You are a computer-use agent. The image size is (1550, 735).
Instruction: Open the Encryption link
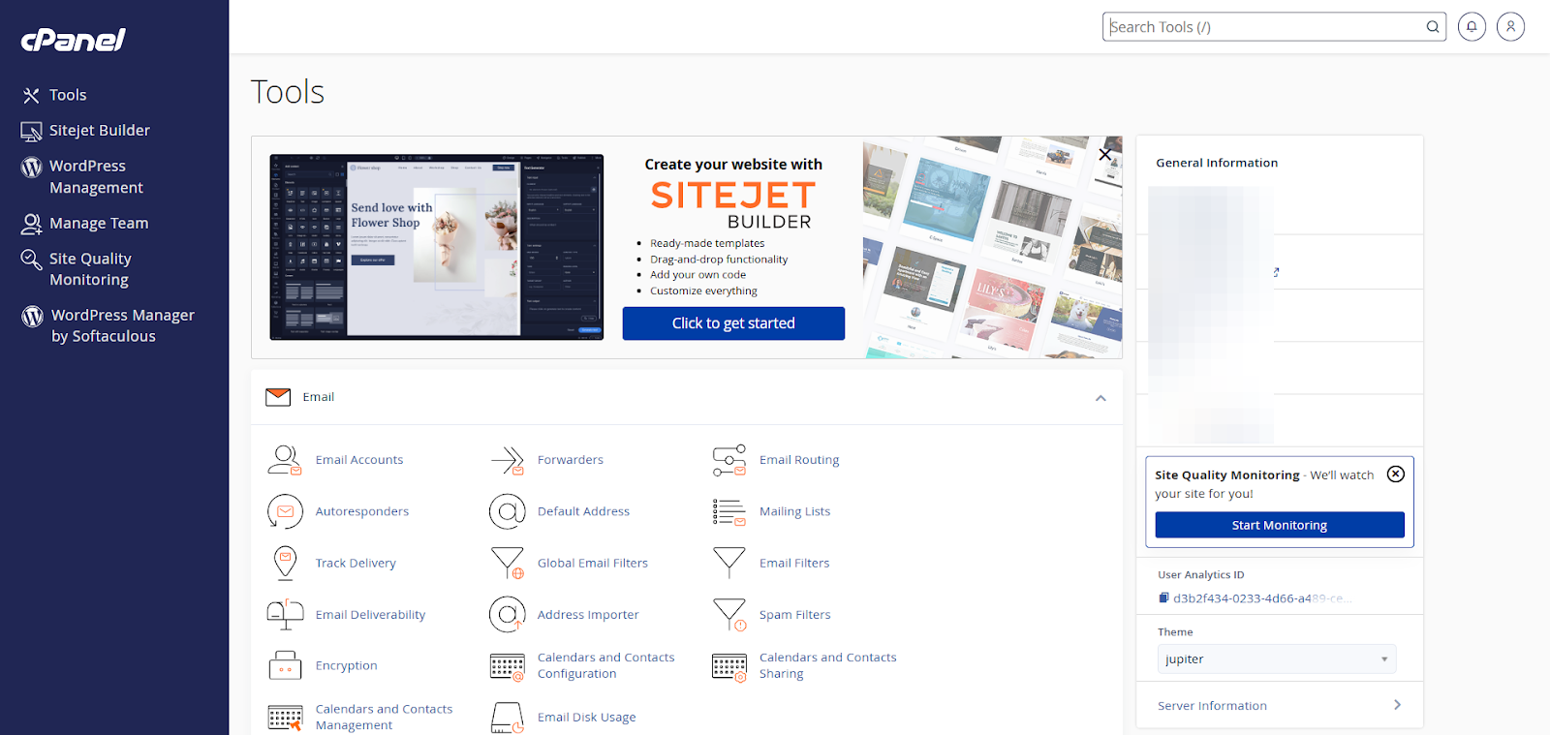346,665
